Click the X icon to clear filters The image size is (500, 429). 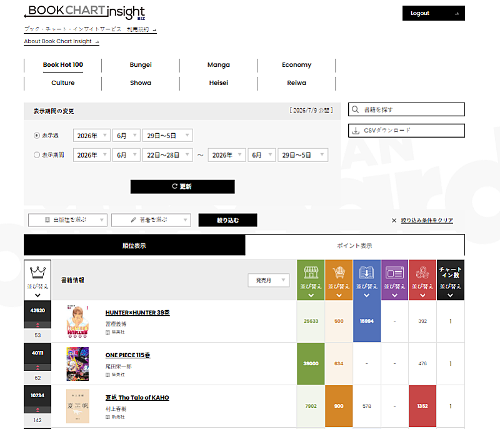pyautogui.click(x=394, y=220)
